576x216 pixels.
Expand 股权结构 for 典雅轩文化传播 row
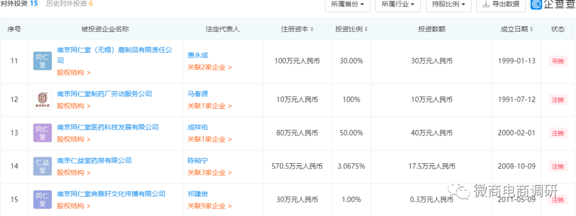coord(74,206)
